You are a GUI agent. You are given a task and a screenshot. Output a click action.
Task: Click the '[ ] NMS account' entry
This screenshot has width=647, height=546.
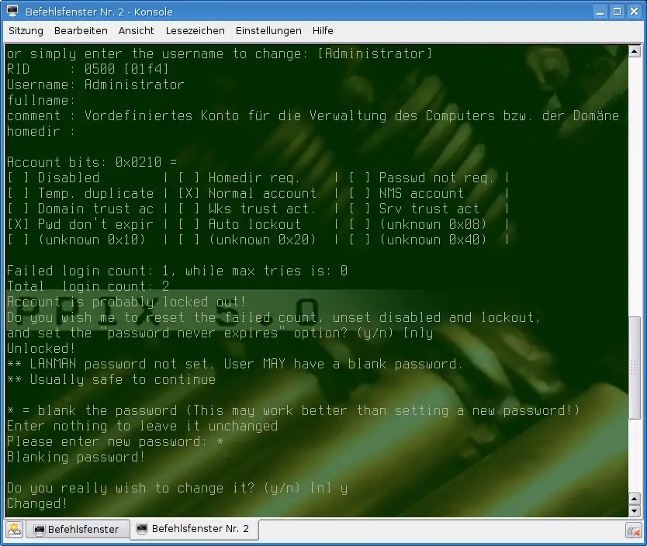(x=407, y=193)
